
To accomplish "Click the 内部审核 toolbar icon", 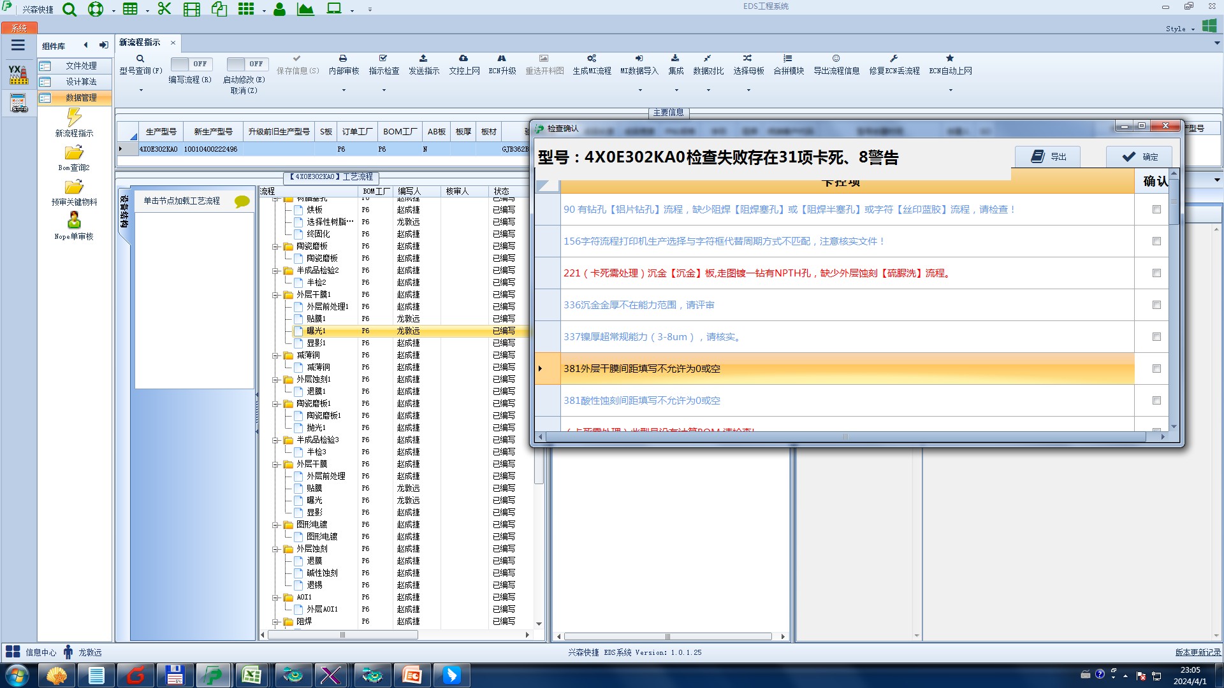I will [343, 59].
